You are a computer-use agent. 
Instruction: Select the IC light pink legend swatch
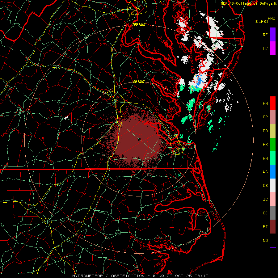click(x=273, y=199)
